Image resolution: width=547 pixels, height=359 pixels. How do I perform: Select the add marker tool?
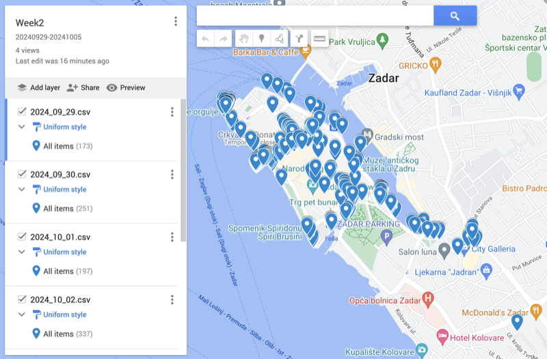point(261,39)
